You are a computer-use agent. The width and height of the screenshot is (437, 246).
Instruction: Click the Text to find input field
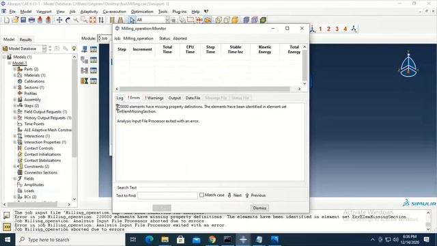(167, 195)
